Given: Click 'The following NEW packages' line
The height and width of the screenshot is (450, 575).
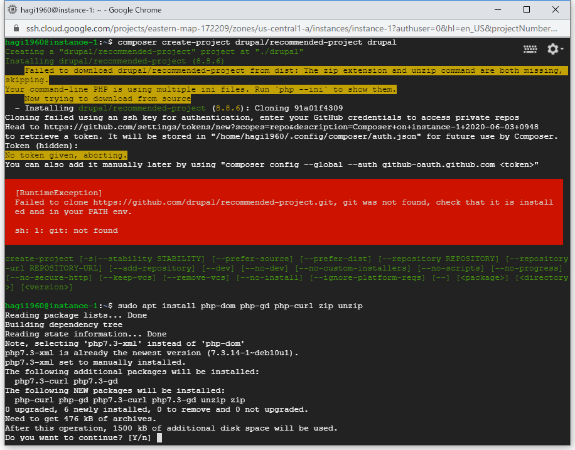Looking at the screenshot, I should point(115,390).
